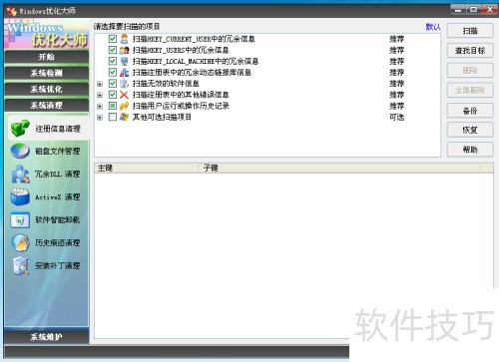
Task: Open the 系统维护 section
Action: coord(47,337)
